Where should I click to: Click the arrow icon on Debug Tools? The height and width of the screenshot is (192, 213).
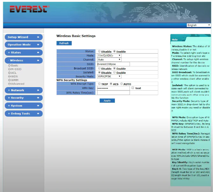(38, 113)
